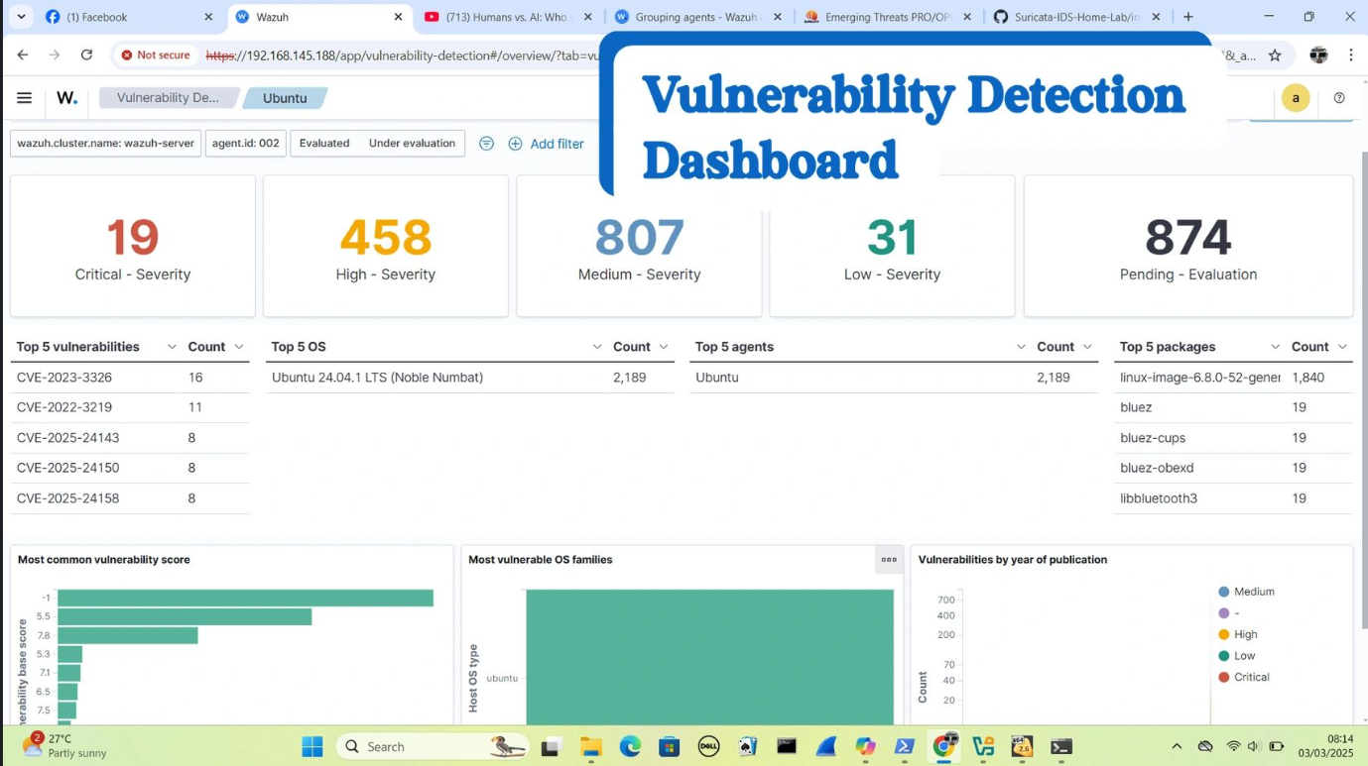
Task: Click the bluez-cups package row
Action: (1233, 438)
